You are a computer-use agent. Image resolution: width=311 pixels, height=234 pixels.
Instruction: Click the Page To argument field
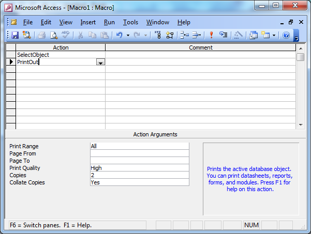click(x=140, y=161)
